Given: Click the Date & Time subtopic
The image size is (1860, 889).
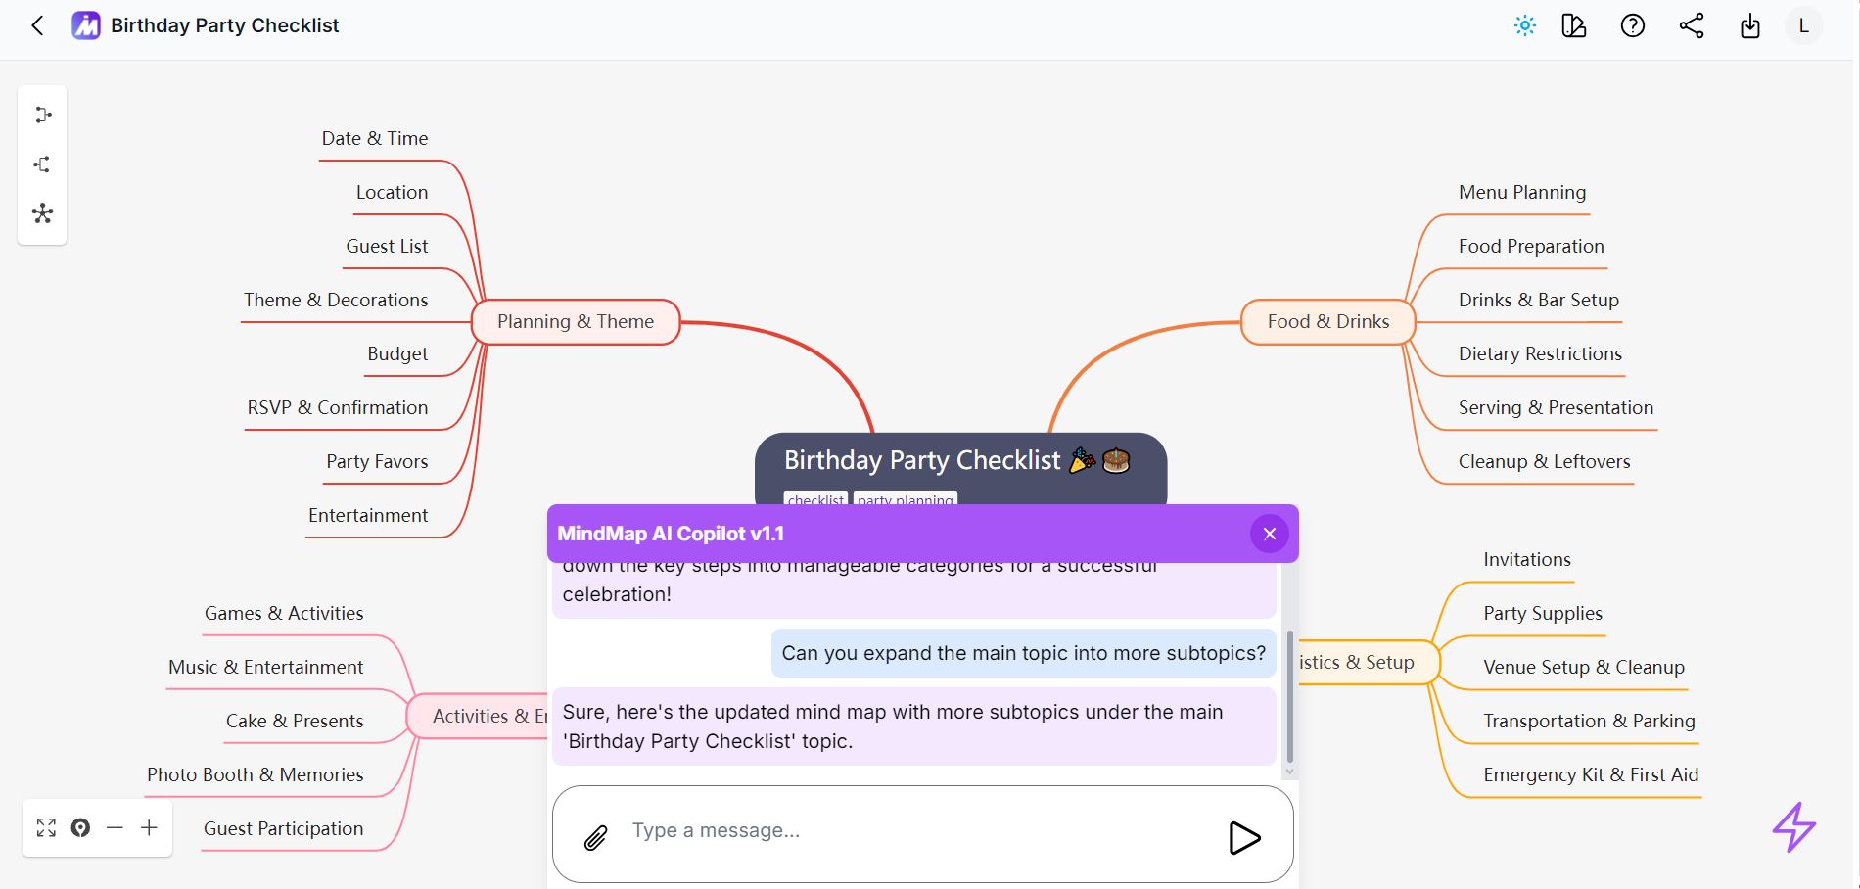Looking at the screenshot, I should (375, 139).
